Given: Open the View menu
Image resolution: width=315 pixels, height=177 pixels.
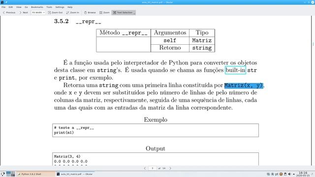Looking at the screenshot, I should [19, 7].
